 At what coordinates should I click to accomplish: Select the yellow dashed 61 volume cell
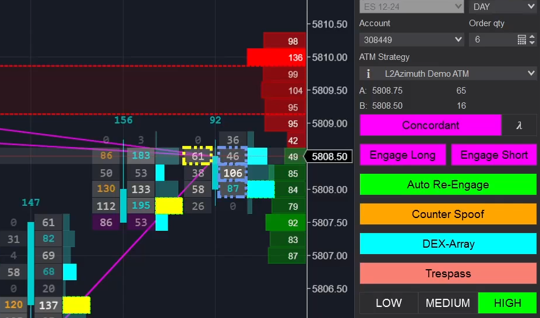tap(197, 156)
